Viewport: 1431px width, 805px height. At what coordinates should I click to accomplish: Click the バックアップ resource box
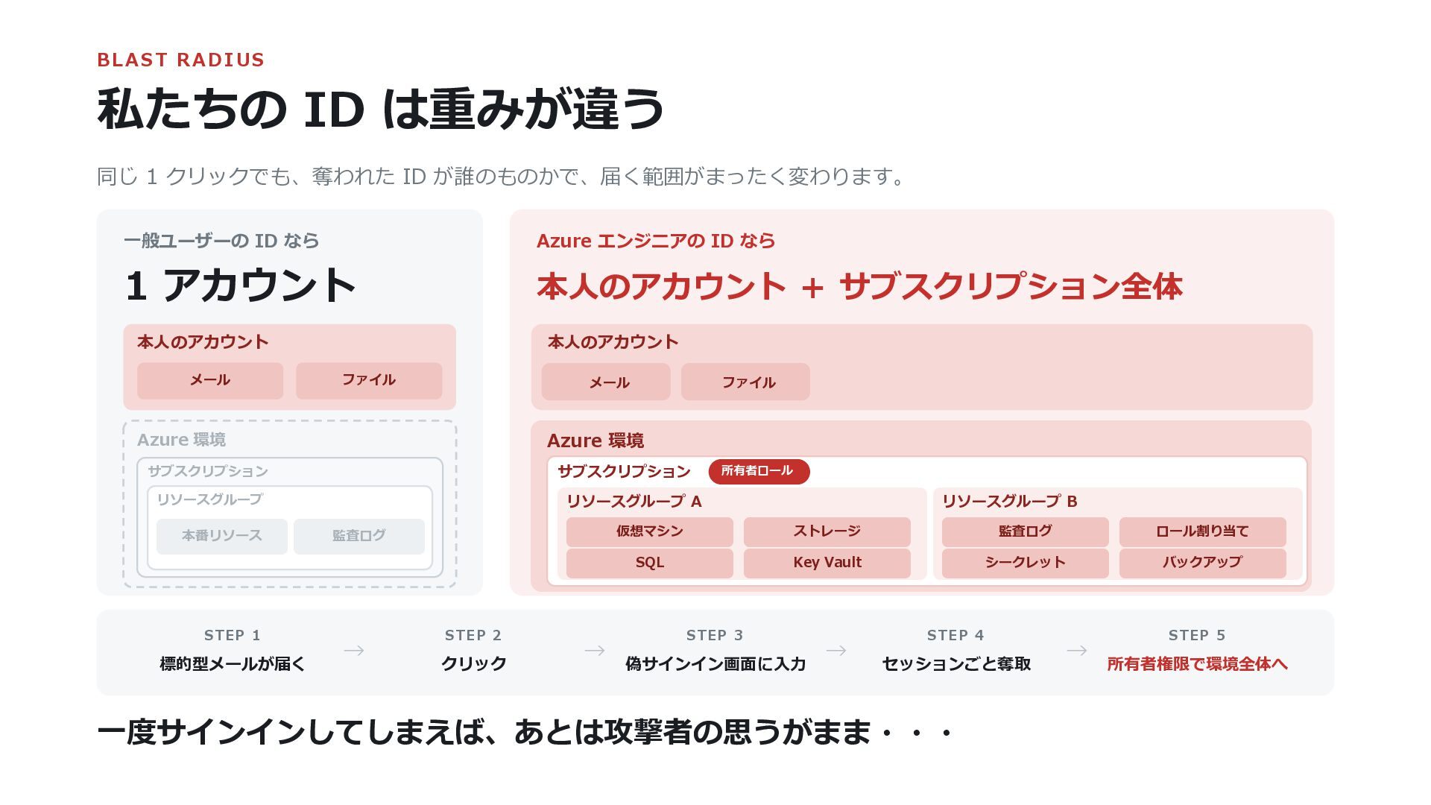(x=1203, y=563)
